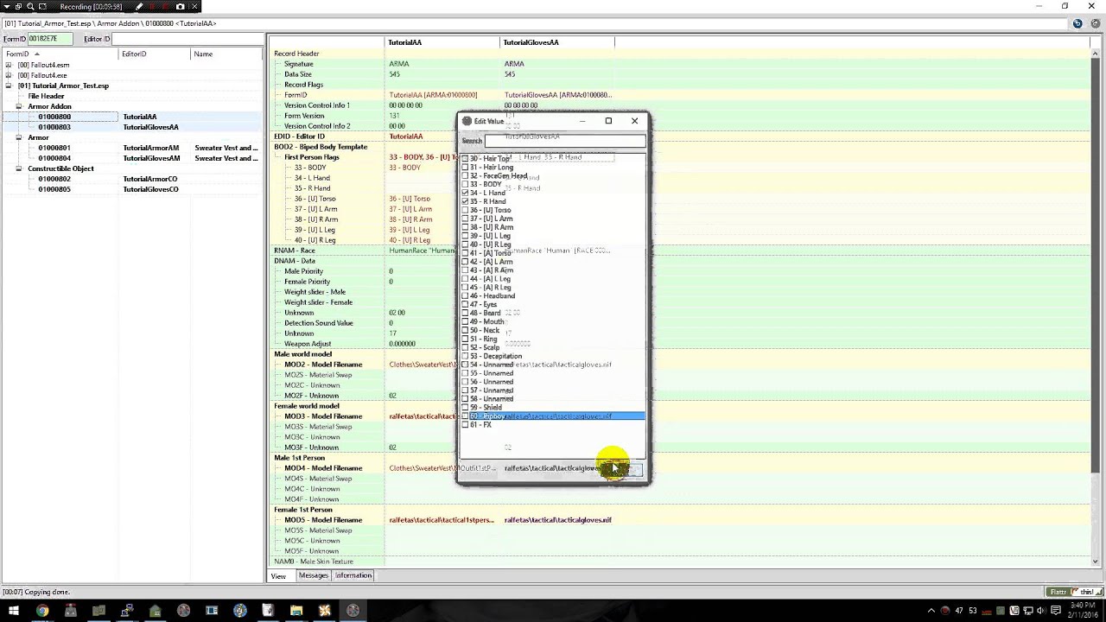1106x622 pixels.
Task: Open the File Explorer taskbar icon
Action: coord(296,611)
